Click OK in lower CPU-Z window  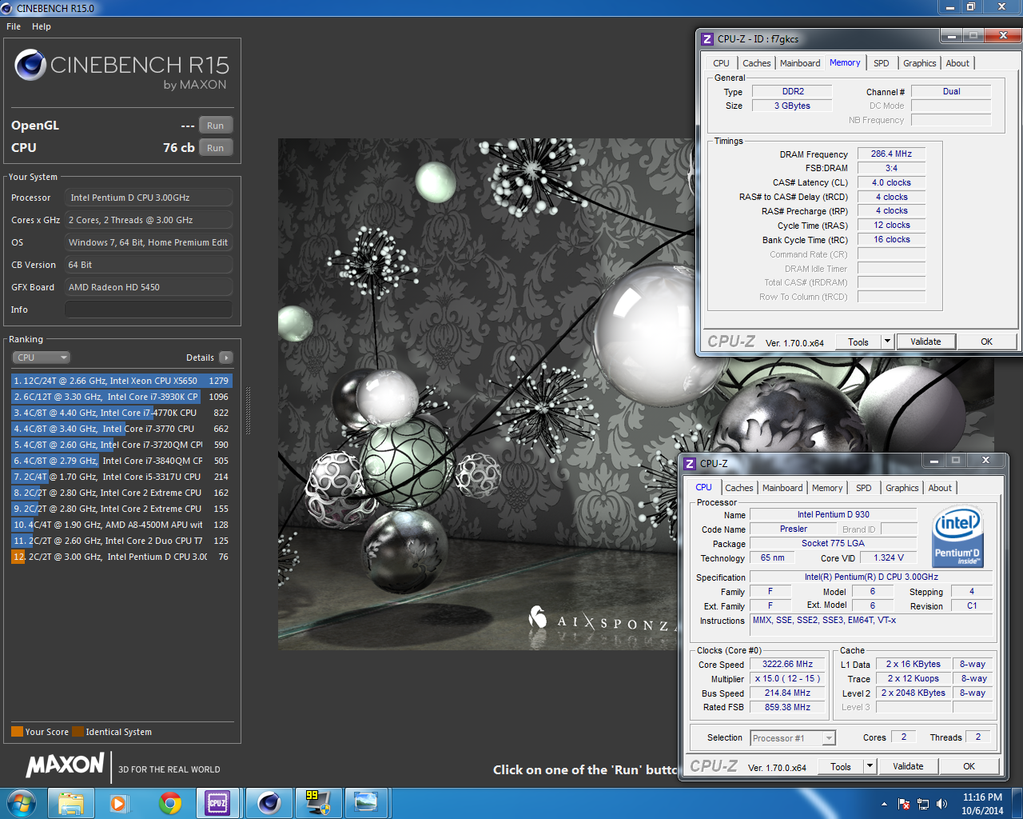pos(969,766)
